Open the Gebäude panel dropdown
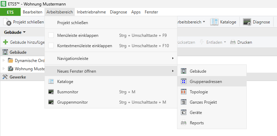This screenshot has width=277, height=136. 15,32
